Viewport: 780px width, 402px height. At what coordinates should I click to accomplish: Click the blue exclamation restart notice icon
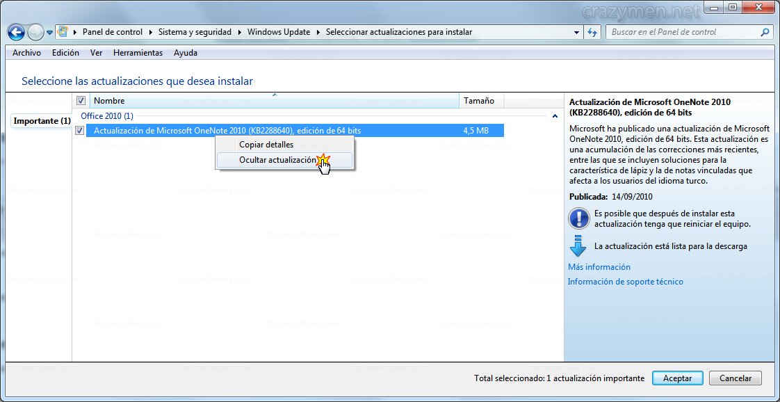578,218
